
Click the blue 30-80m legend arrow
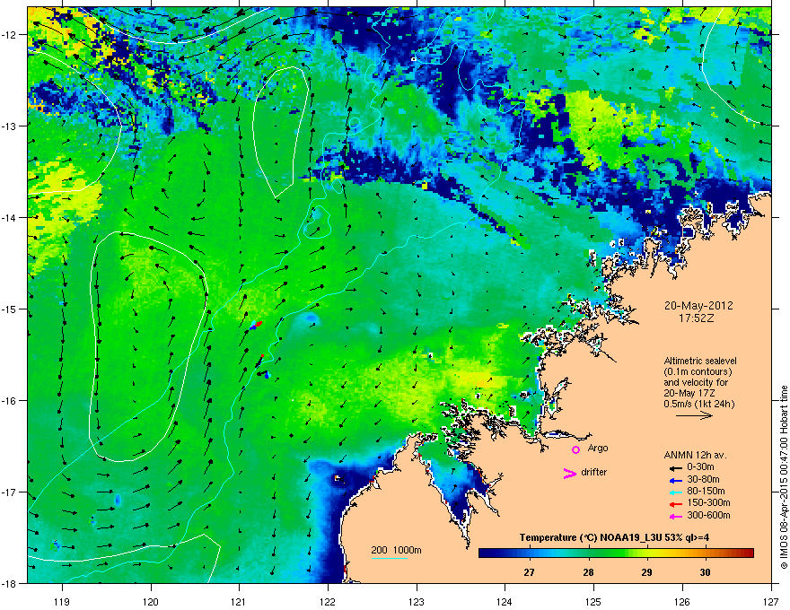point(675,480)
